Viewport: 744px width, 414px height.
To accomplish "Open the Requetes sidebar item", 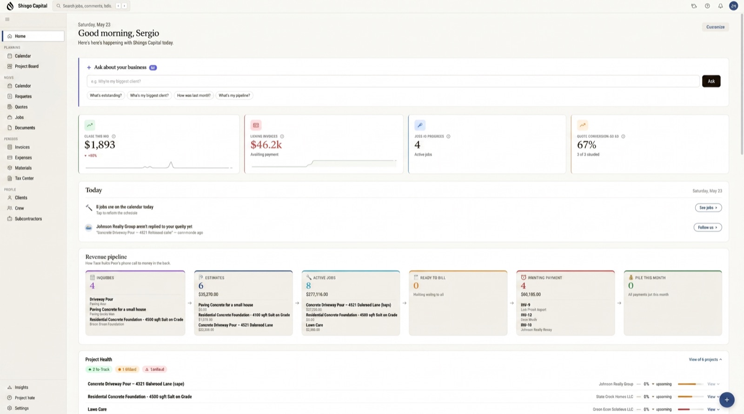I will (x=33, y=97).
